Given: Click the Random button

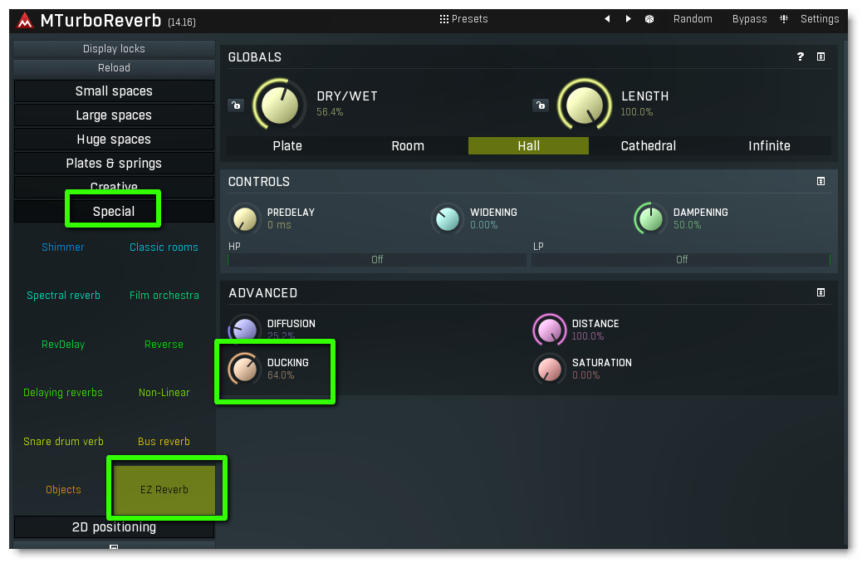Looking at the screenshot, I should click(x=693, y=19).
